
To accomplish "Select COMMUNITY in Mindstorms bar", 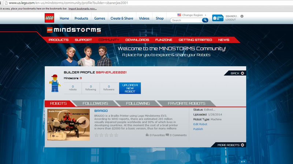I will [x=109, y=40].
